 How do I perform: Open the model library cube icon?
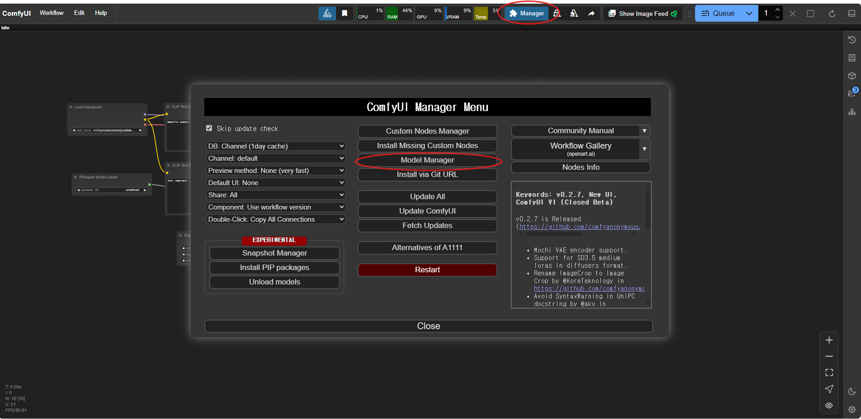(852, 76)
